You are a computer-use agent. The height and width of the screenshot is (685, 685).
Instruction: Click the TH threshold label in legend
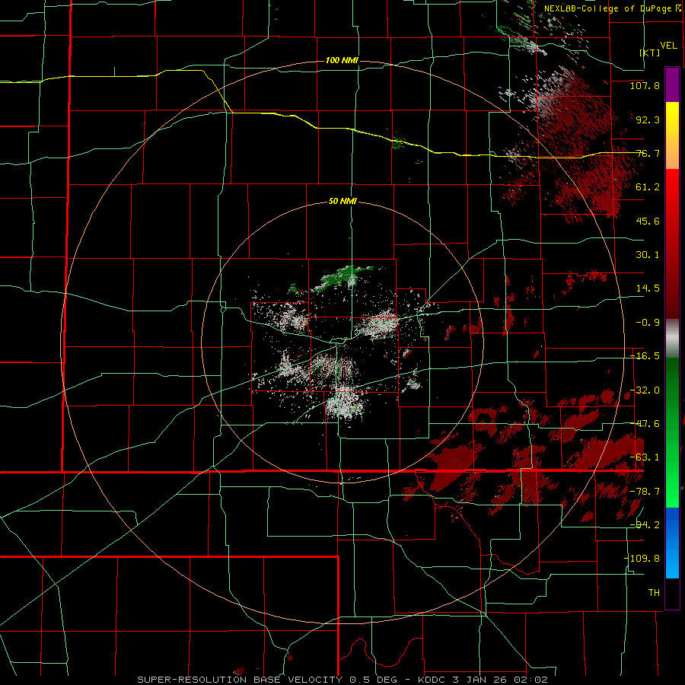point(654,593)
